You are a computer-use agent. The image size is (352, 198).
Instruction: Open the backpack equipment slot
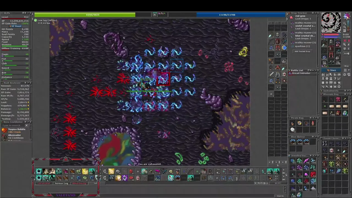(338, 44)
